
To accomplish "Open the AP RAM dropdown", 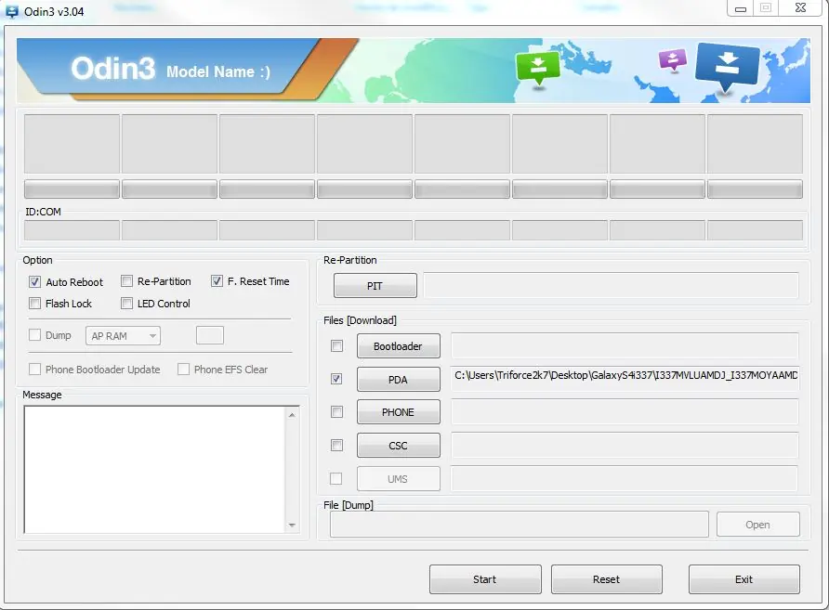I will click(x=123, y=336).
